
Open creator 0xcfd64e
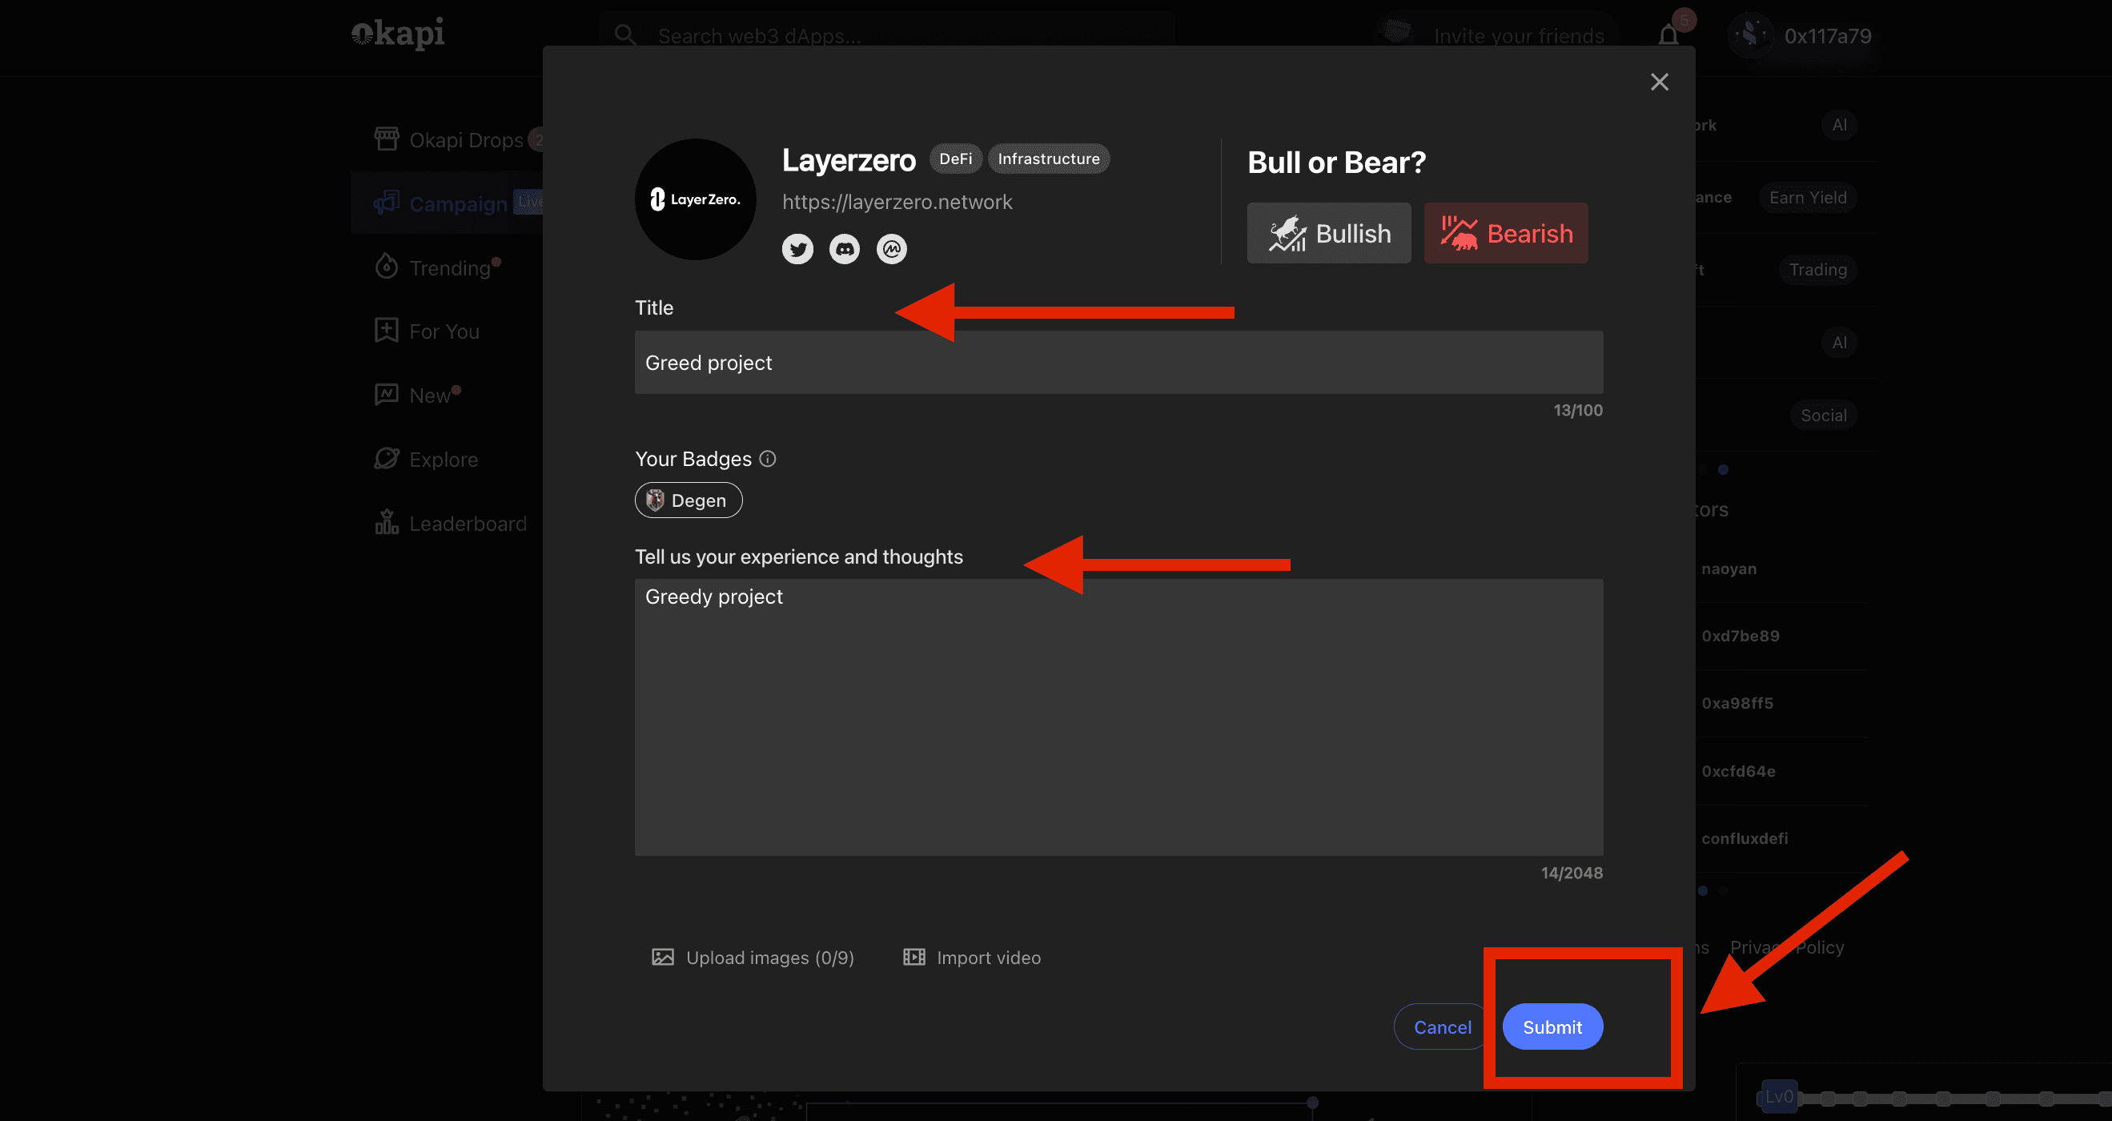click(x=1738, y=771)
